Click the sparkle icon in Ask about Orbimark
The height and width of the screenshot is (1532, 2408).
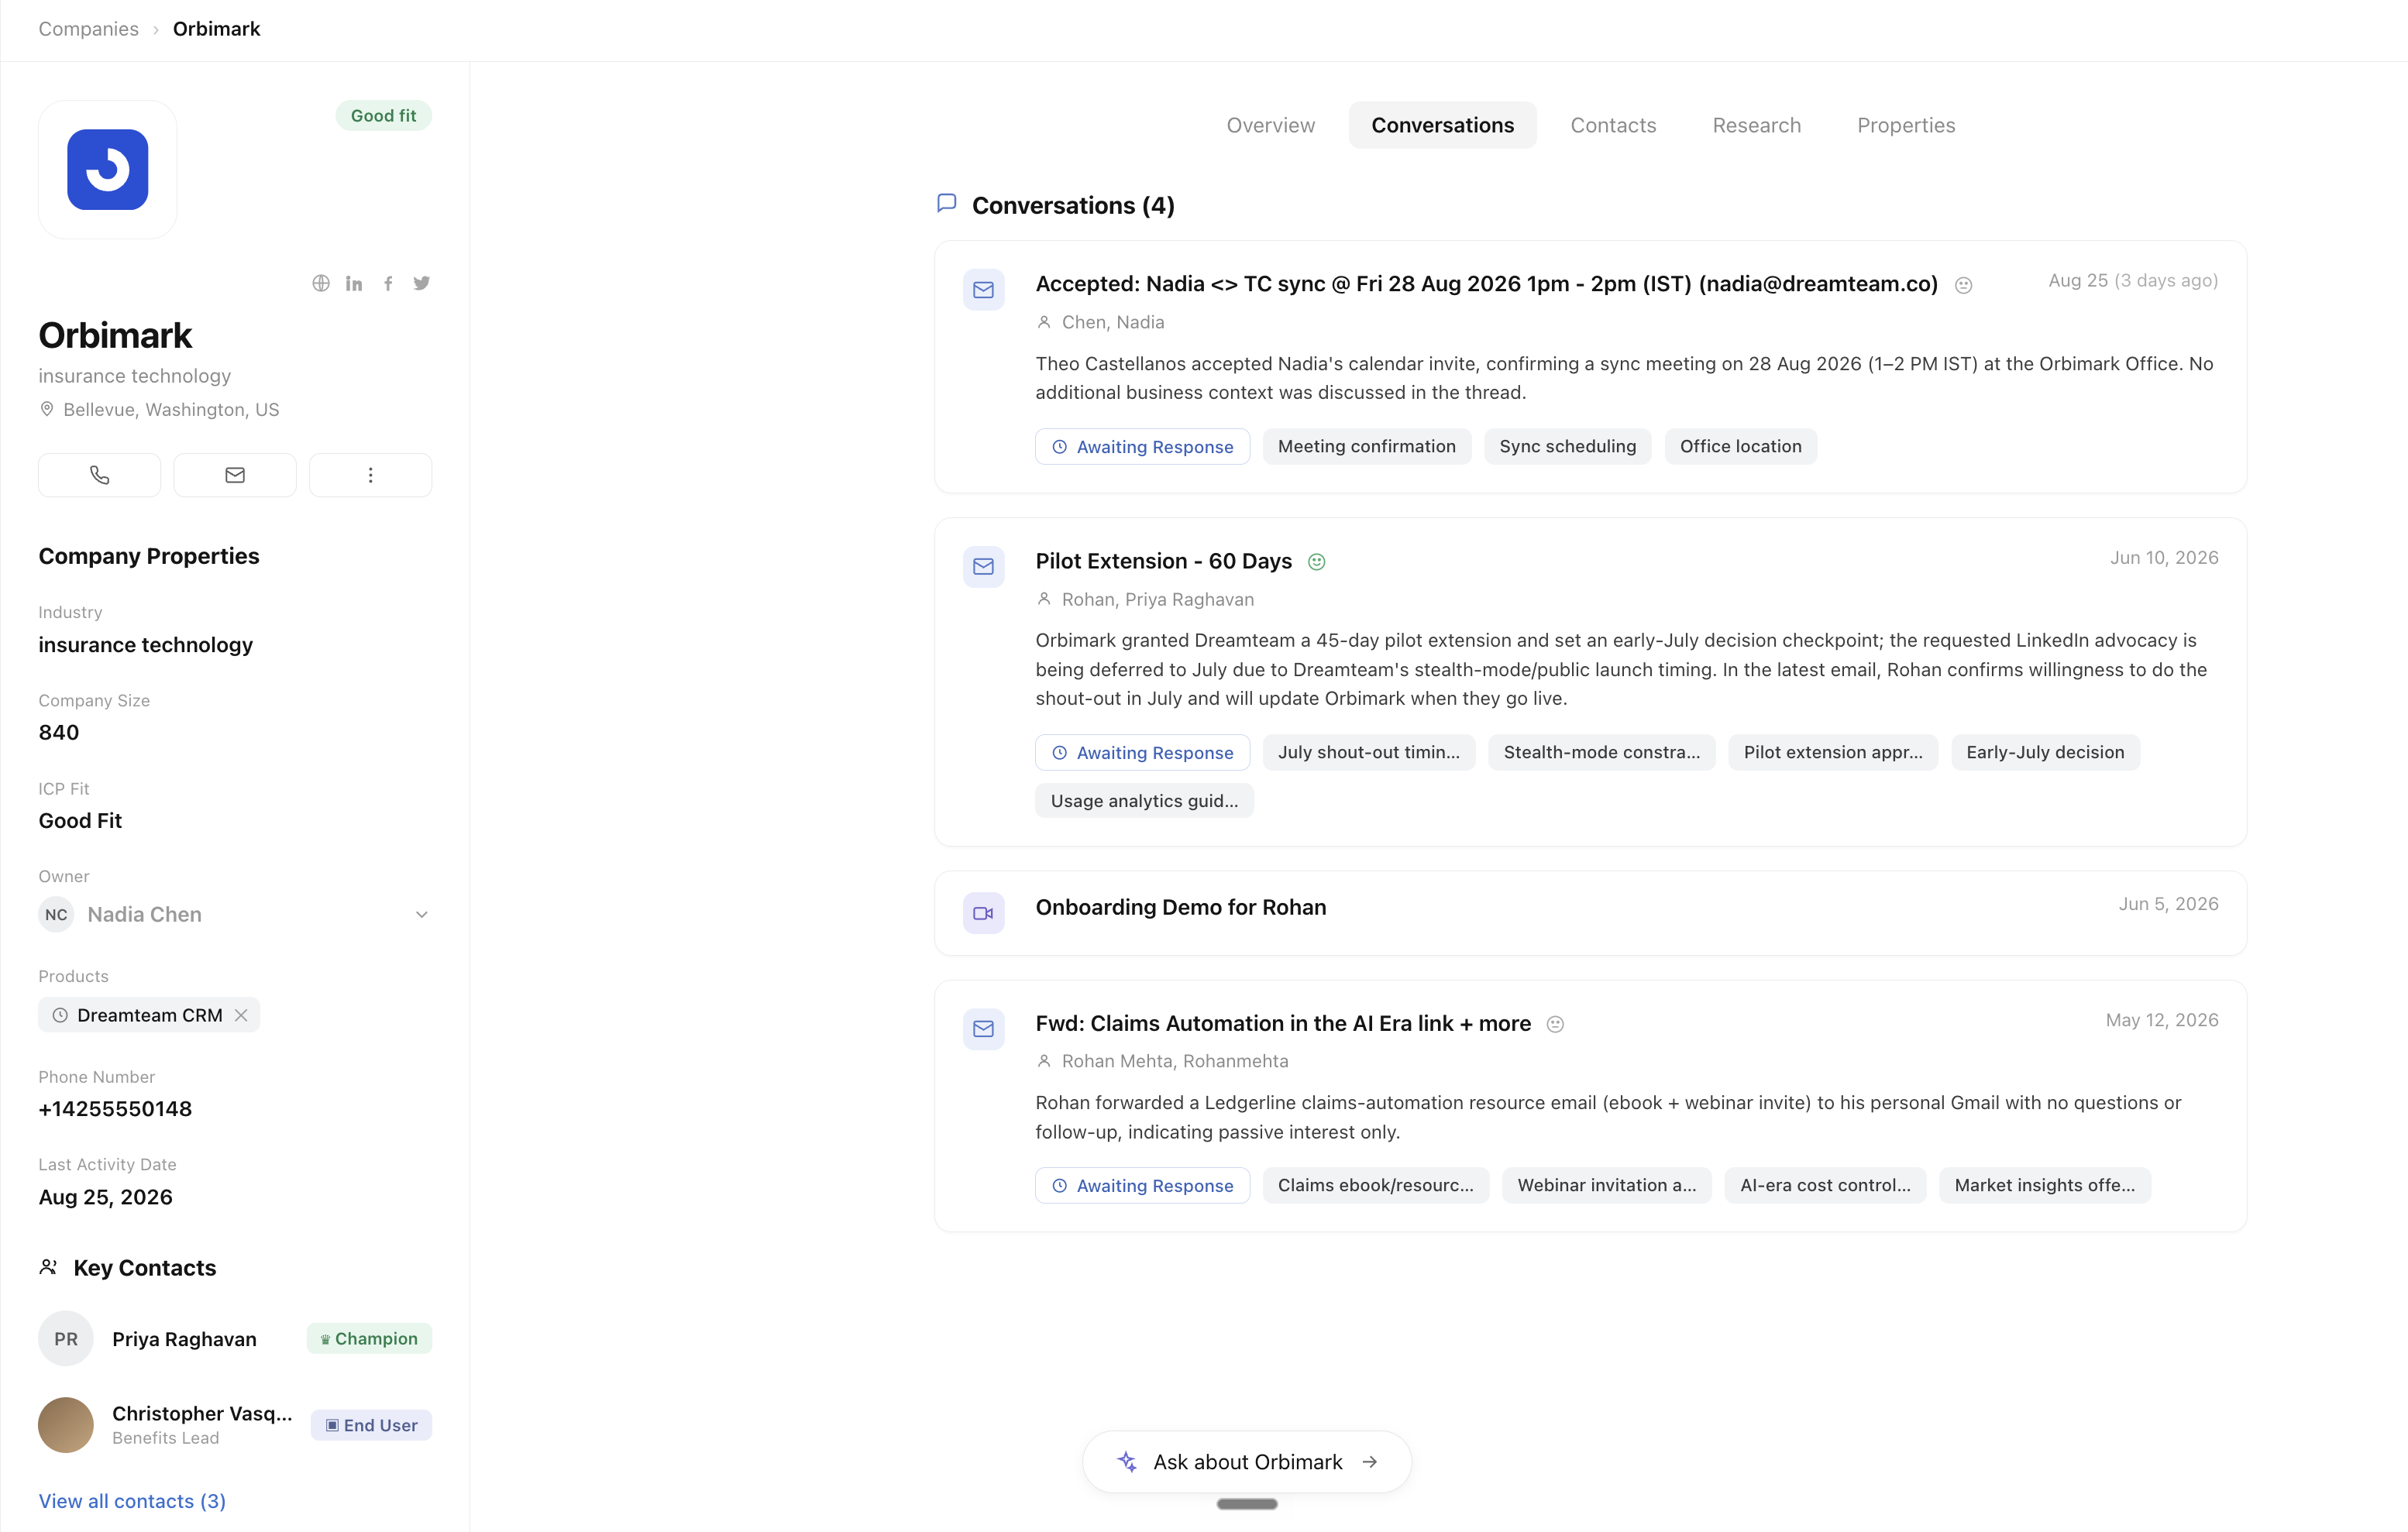coord(1127,1462)
